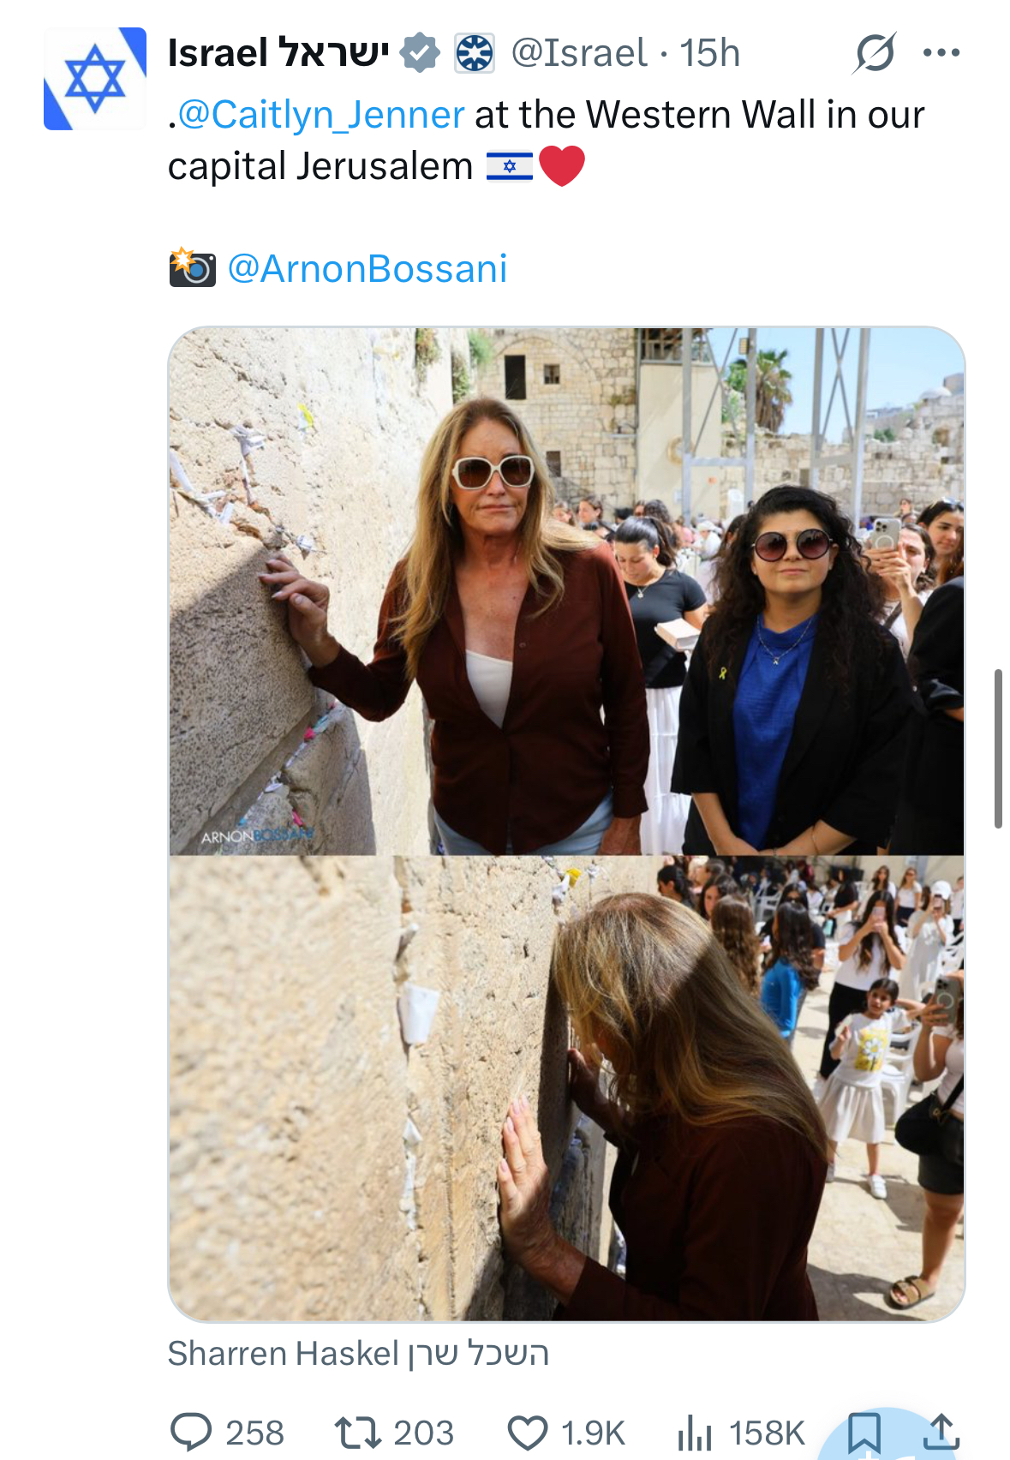Tap the government affiliation badge icon
1010x1460 pixels.
click(474, 53)
